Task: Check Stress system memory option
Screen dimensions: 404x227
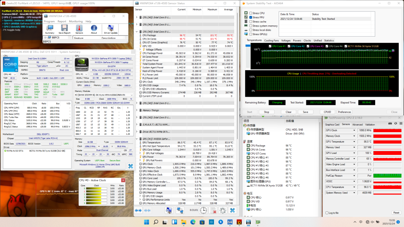Action: click(x=251, y=26)
